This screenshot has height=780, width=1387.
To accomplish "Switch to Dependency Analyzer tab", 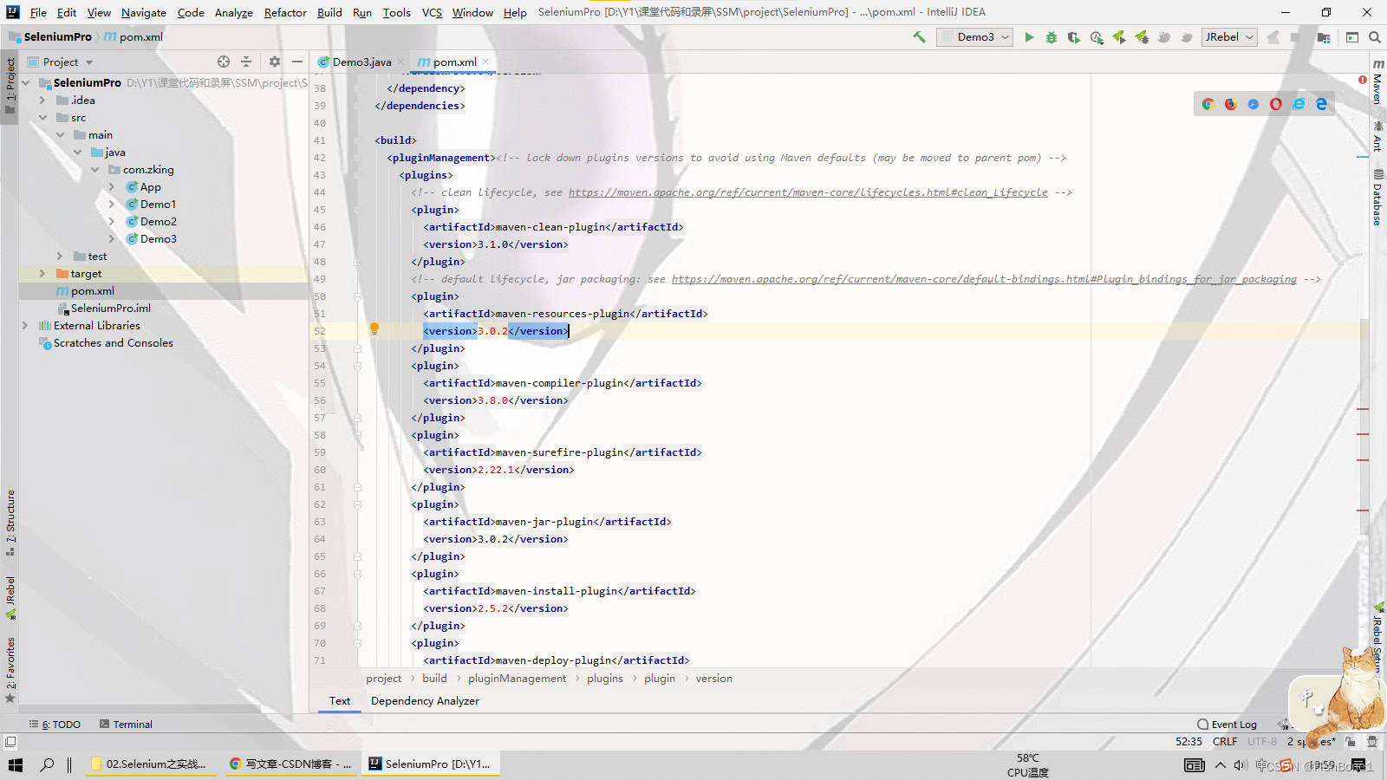I will tap(425, 701).
